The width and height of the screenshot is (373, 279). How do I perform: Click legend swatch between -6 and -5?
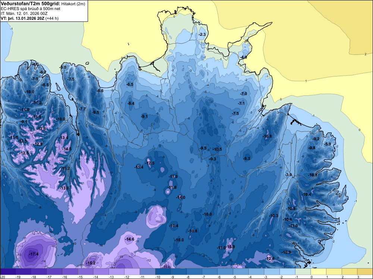[225, 272]
